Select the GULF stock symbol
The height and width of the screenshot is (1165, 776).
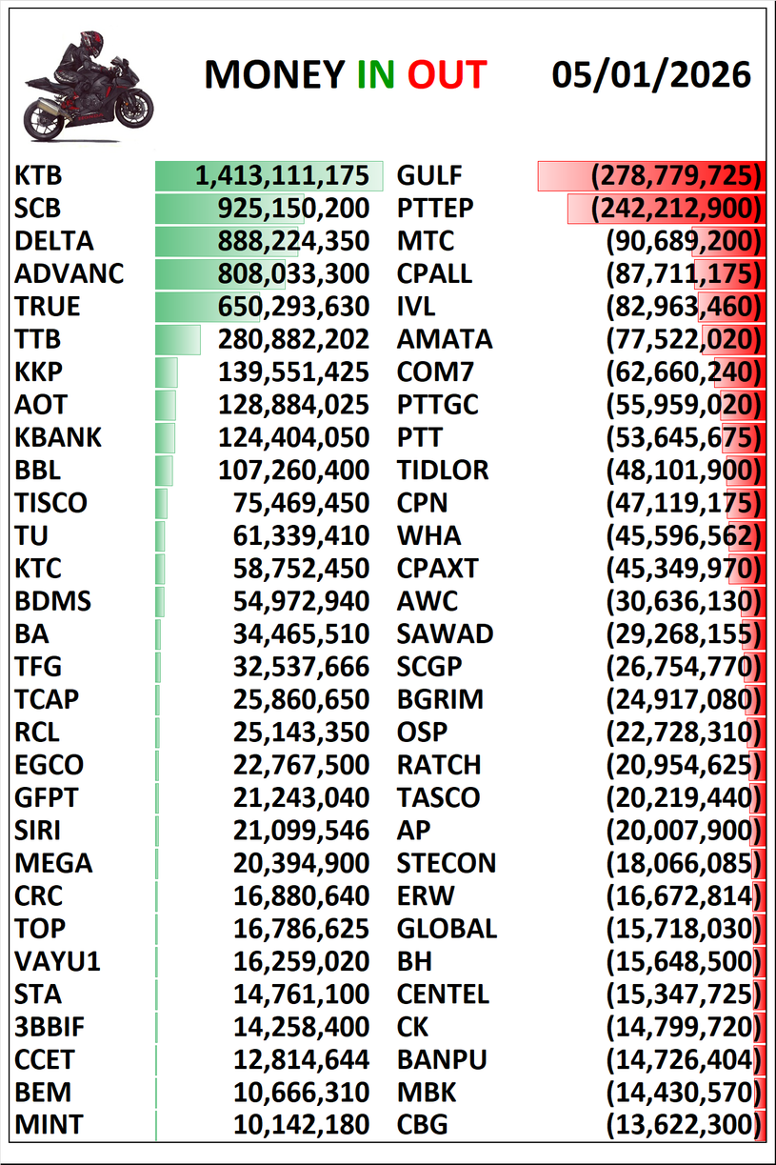(x=429, y=176)
